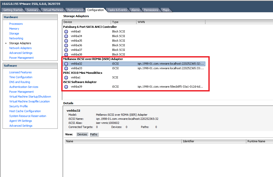Open the Virtual Machines tab
The height and width of the screenshot is (177, 273).
click(x=53, y=10)
